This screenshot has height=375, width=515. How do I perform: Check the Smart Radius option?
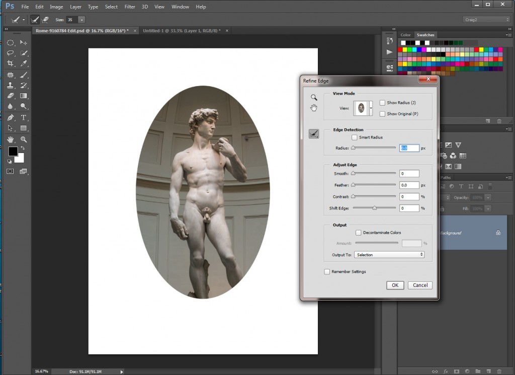pyautogui.click(x=355, y=137)
